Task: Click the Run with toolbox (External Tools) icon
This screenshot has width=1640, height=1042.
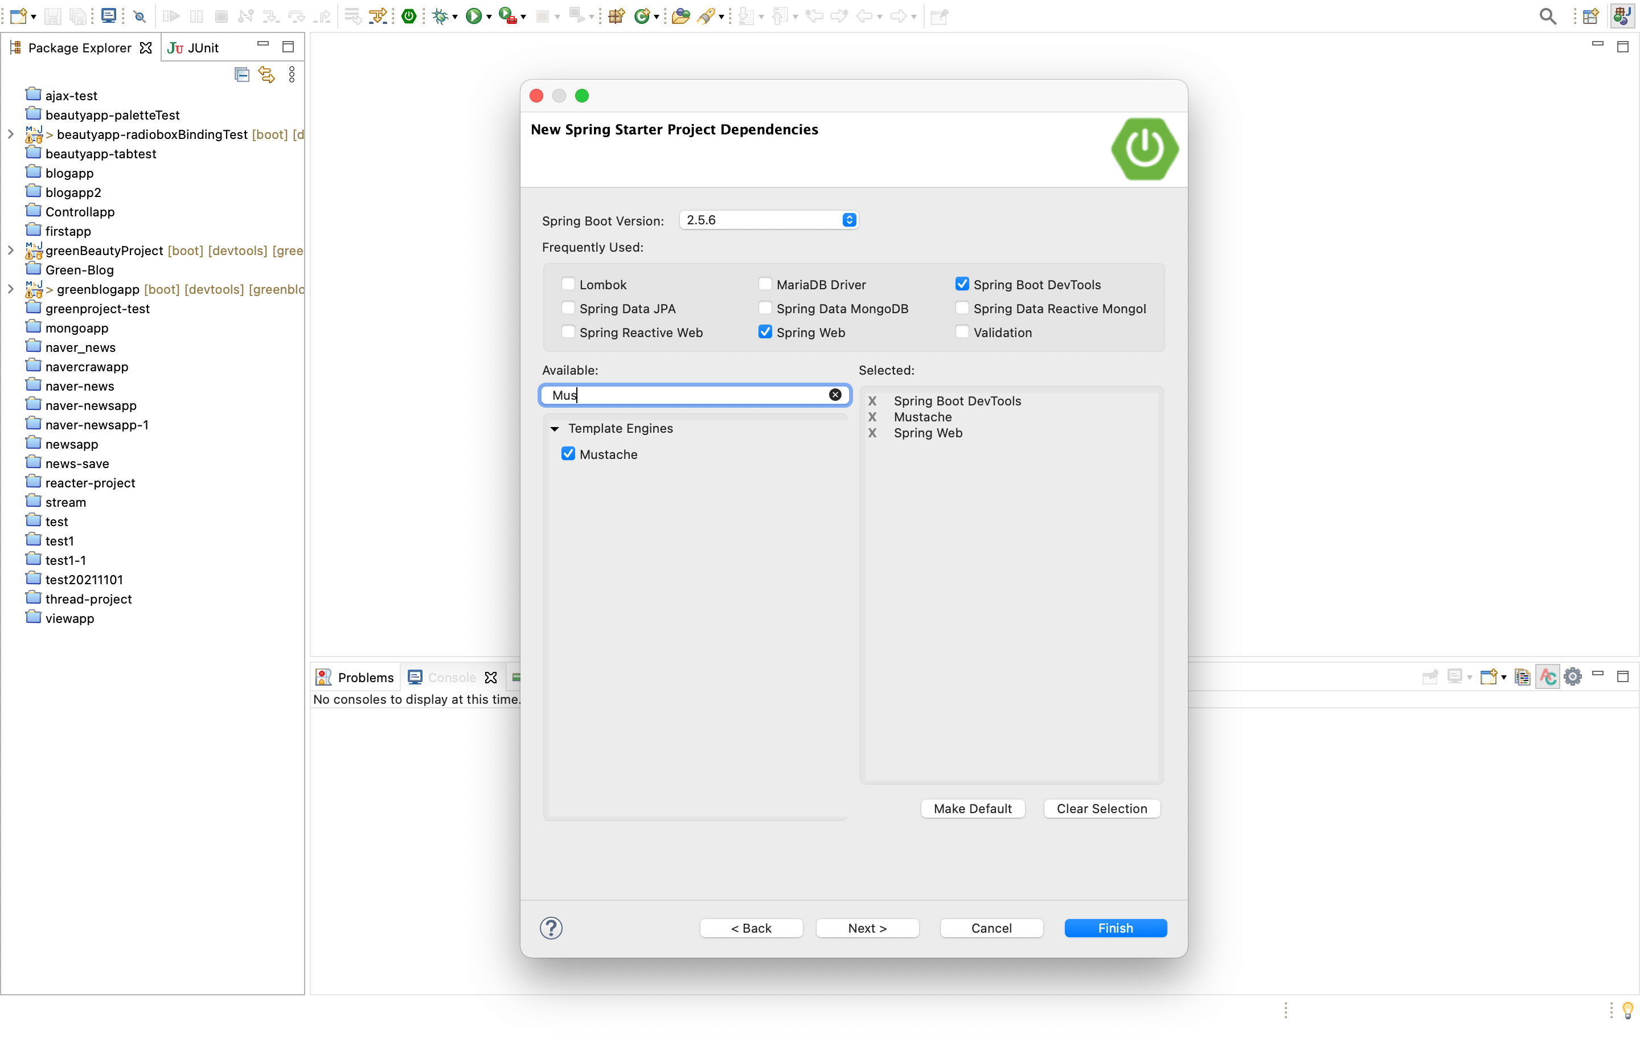Action: (507, 16)
